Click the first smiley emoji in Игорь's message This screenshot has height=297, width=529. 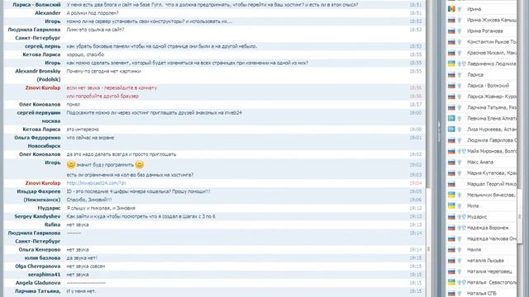(71, 165)
